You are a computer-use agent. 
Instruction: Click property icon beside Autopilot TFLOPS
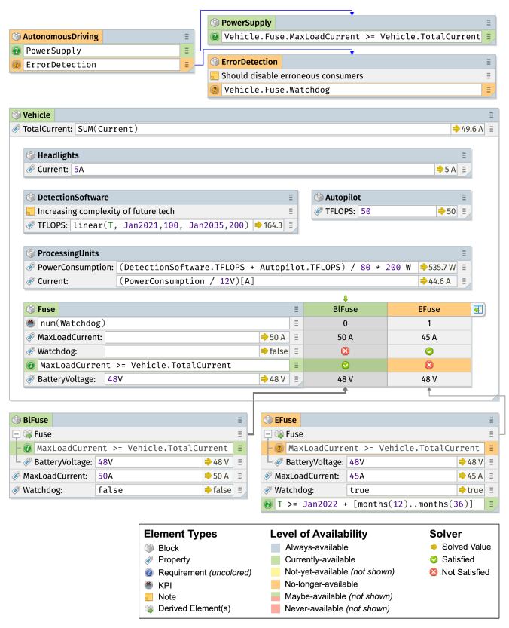(319, 211)
